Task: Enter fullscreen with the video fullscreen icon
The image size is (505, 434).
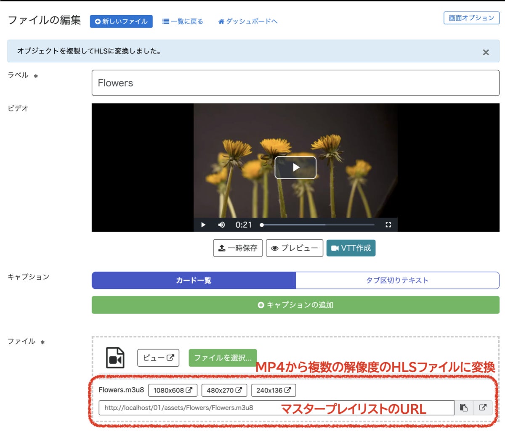Action: (388, 225)
